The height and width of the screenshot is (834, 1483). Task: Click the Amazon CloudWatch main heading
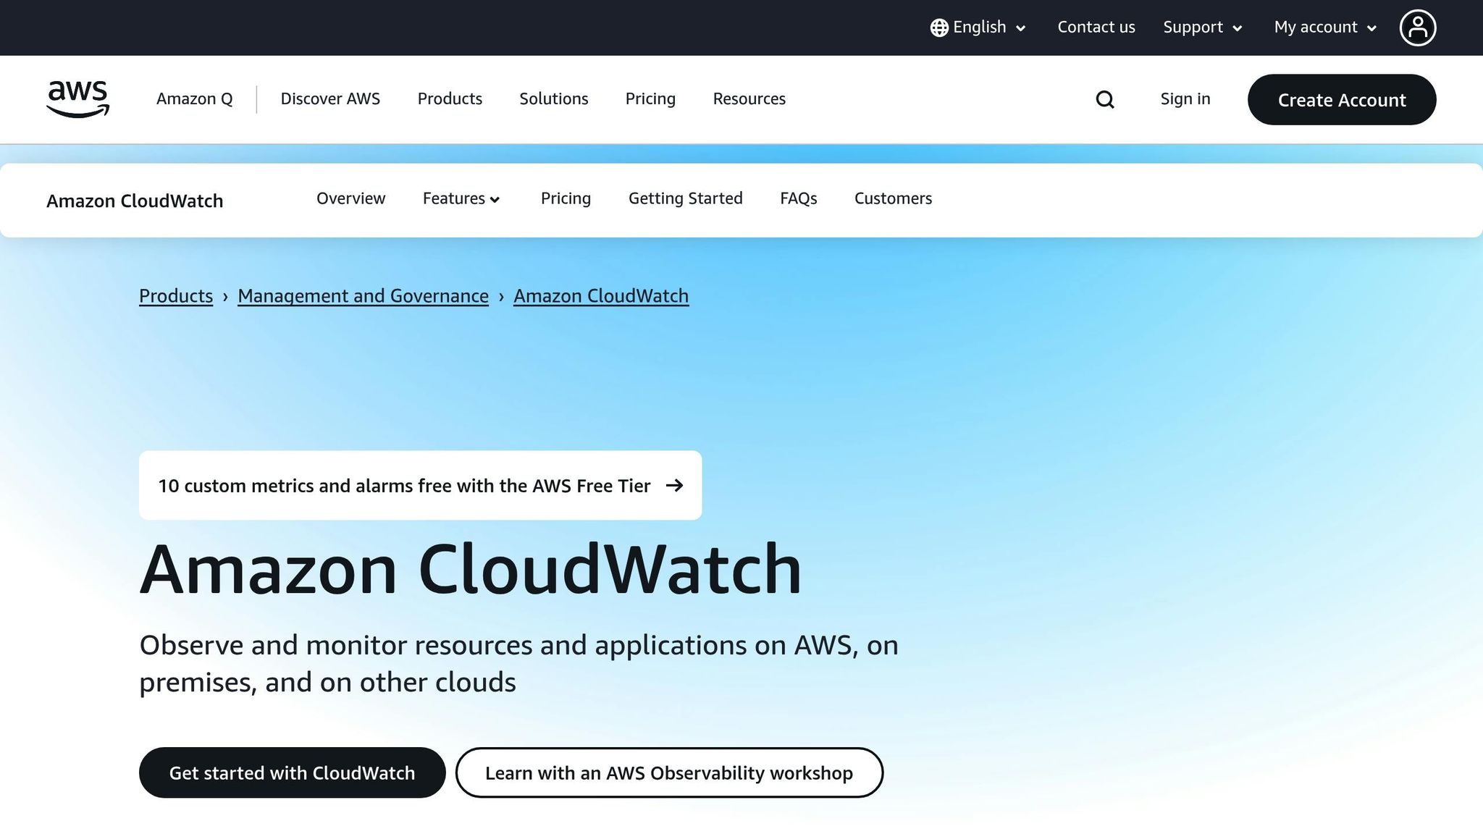[471, 570]
